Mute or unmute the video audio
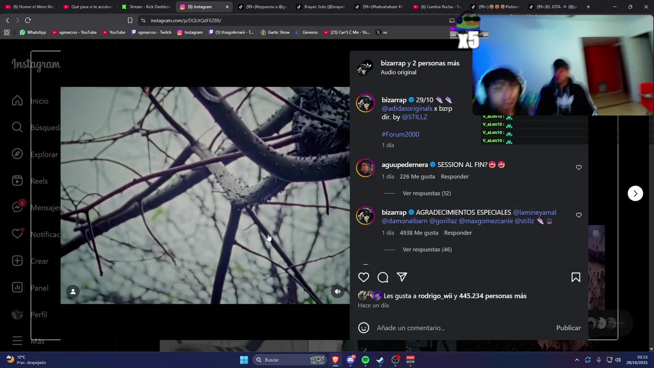 point(337,291)
